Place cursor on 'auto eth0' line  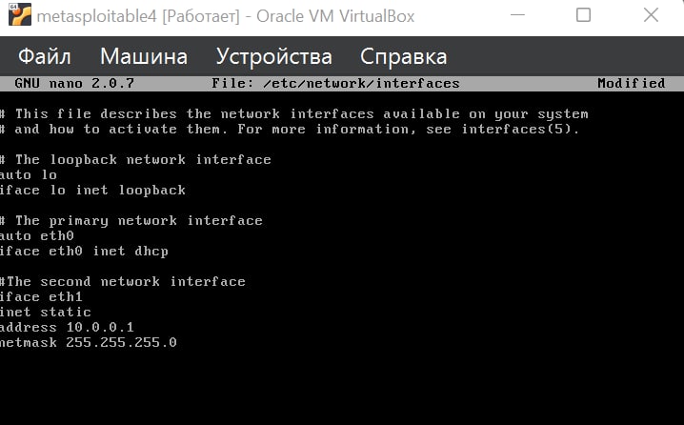point(36,236)
